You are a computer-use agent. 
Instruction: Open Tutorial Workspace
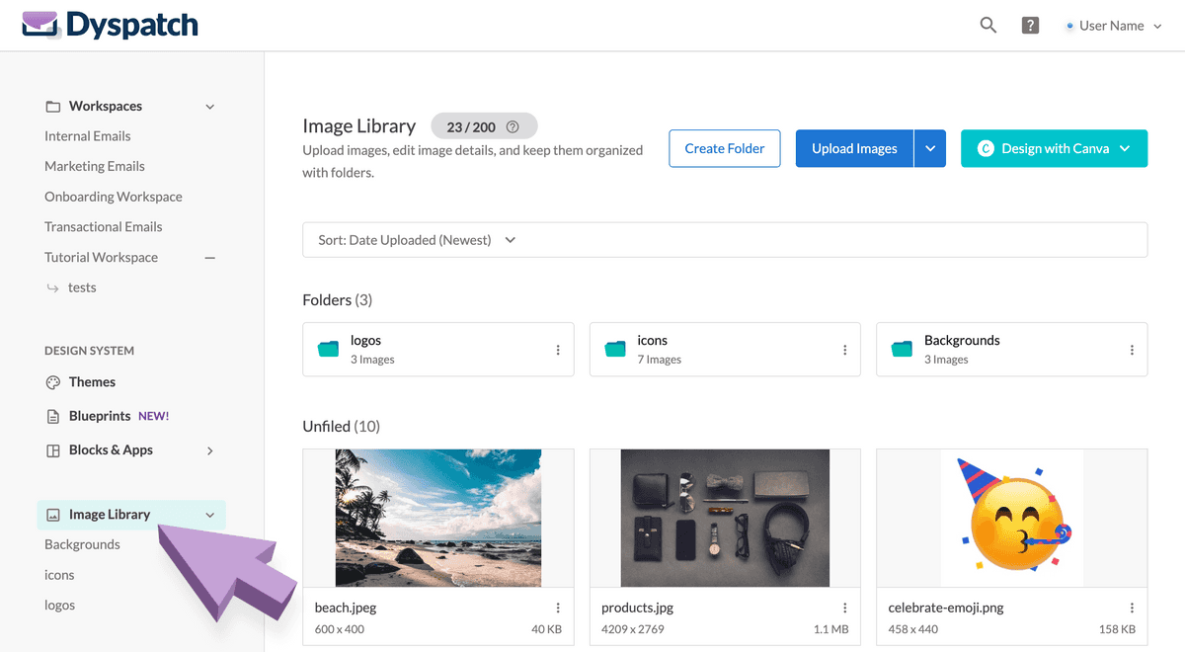[101, 257]
